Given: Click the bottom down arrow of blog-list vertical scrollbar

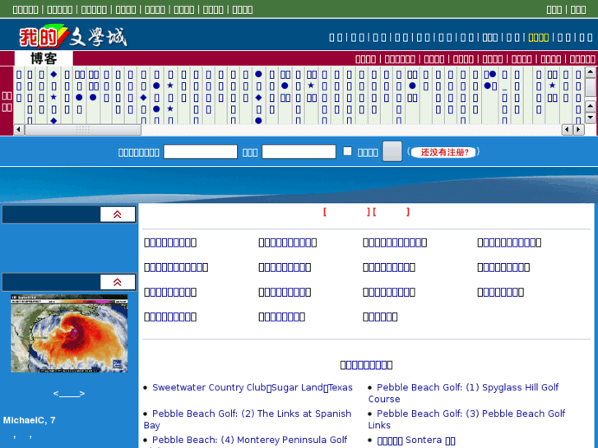Looking at the screenshot, I should click(x=591, y=118).
